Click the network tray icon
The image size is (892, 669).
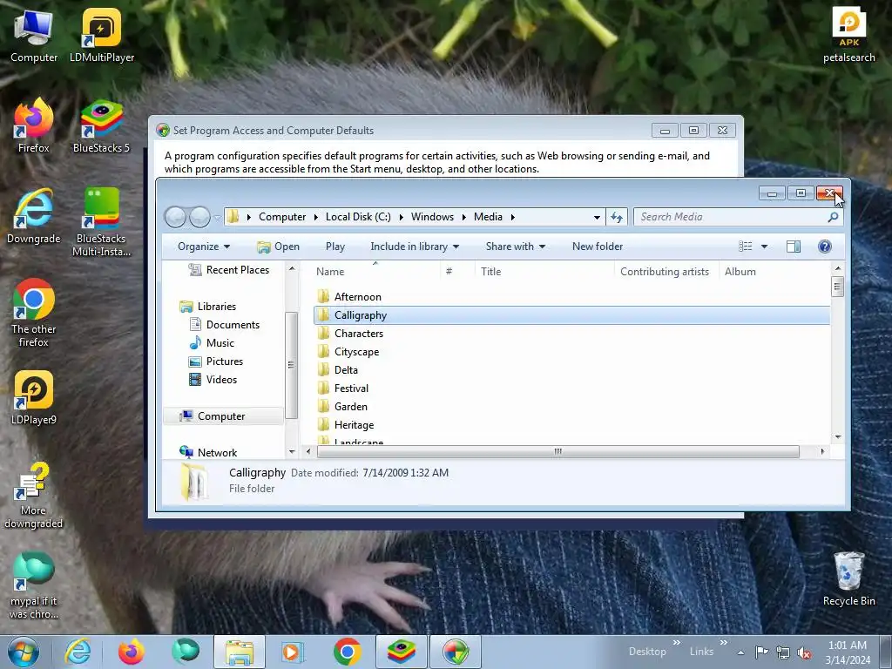point(783,652)
